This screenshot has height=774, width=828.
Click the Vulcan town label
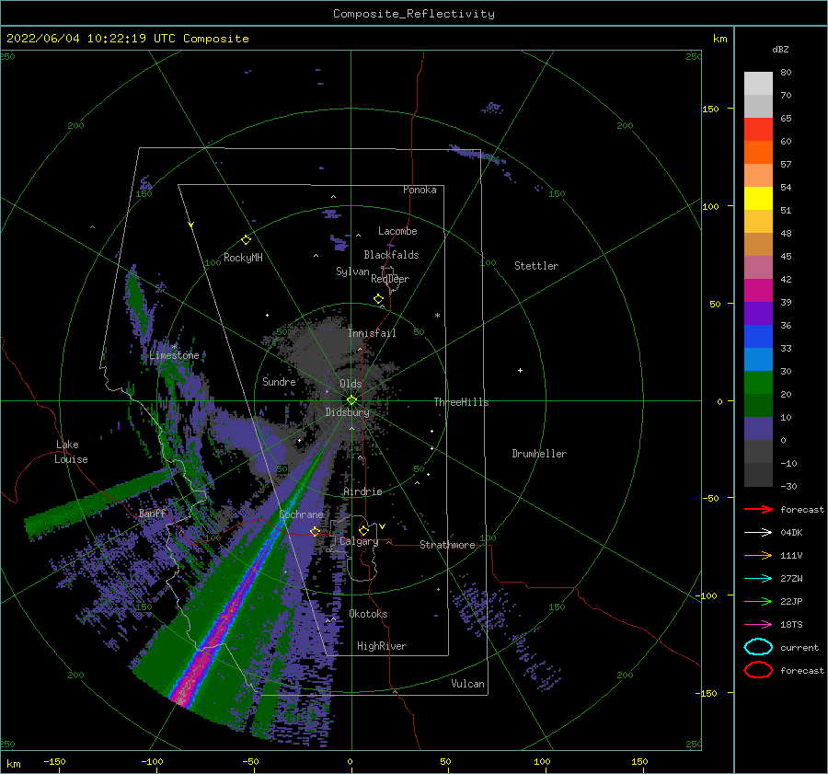click(x=467, y=684)
